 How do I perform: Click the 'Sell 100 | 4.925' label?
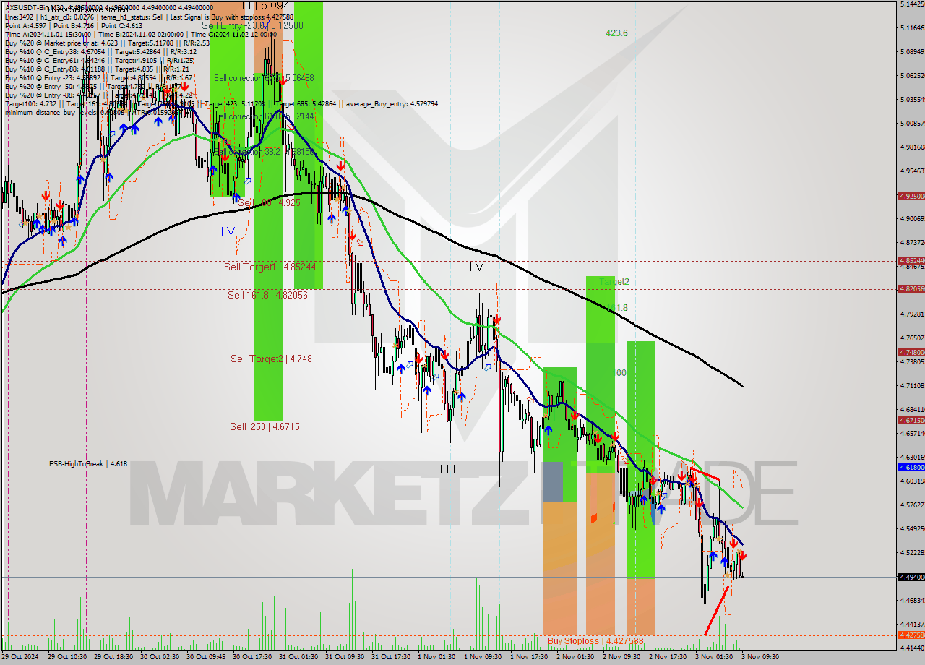pos(268,203)
